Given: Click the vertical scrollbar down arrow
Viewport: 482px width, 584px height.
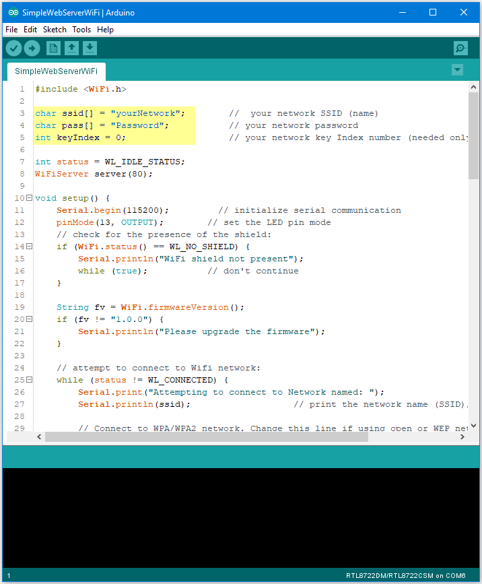Looking at the screenshot, I should tap(473, 425).
